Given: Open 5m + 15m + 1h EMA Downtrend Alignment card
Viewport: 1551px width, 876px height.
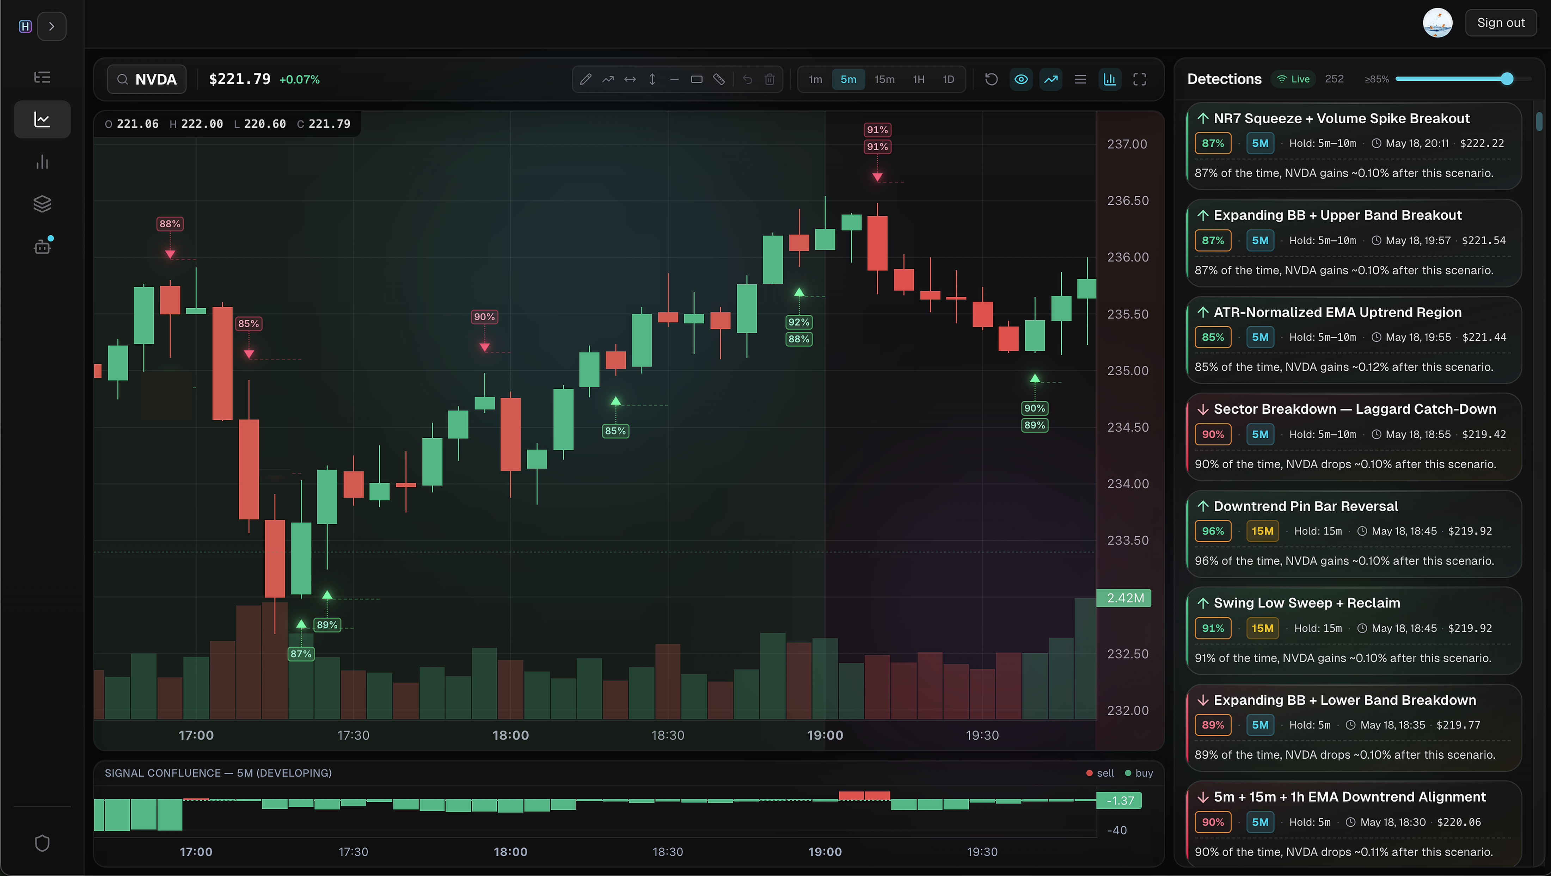Looking at the screenshot, I should pyautogui.click(x=1354, y=823).
